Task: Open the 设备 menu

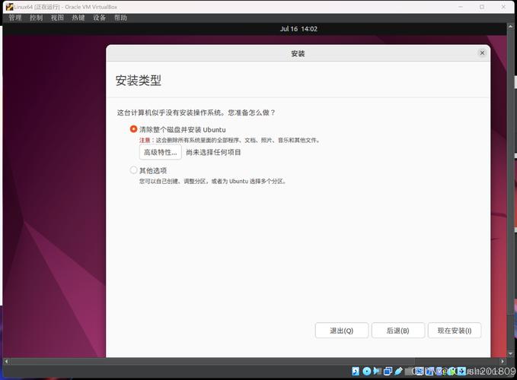Action: (99, 17)
